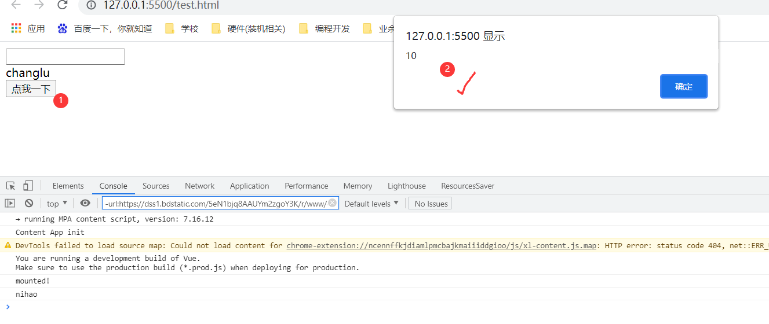Click the alert message value '10'
Screen dimensions: 769x324
[x=411, y=56]
